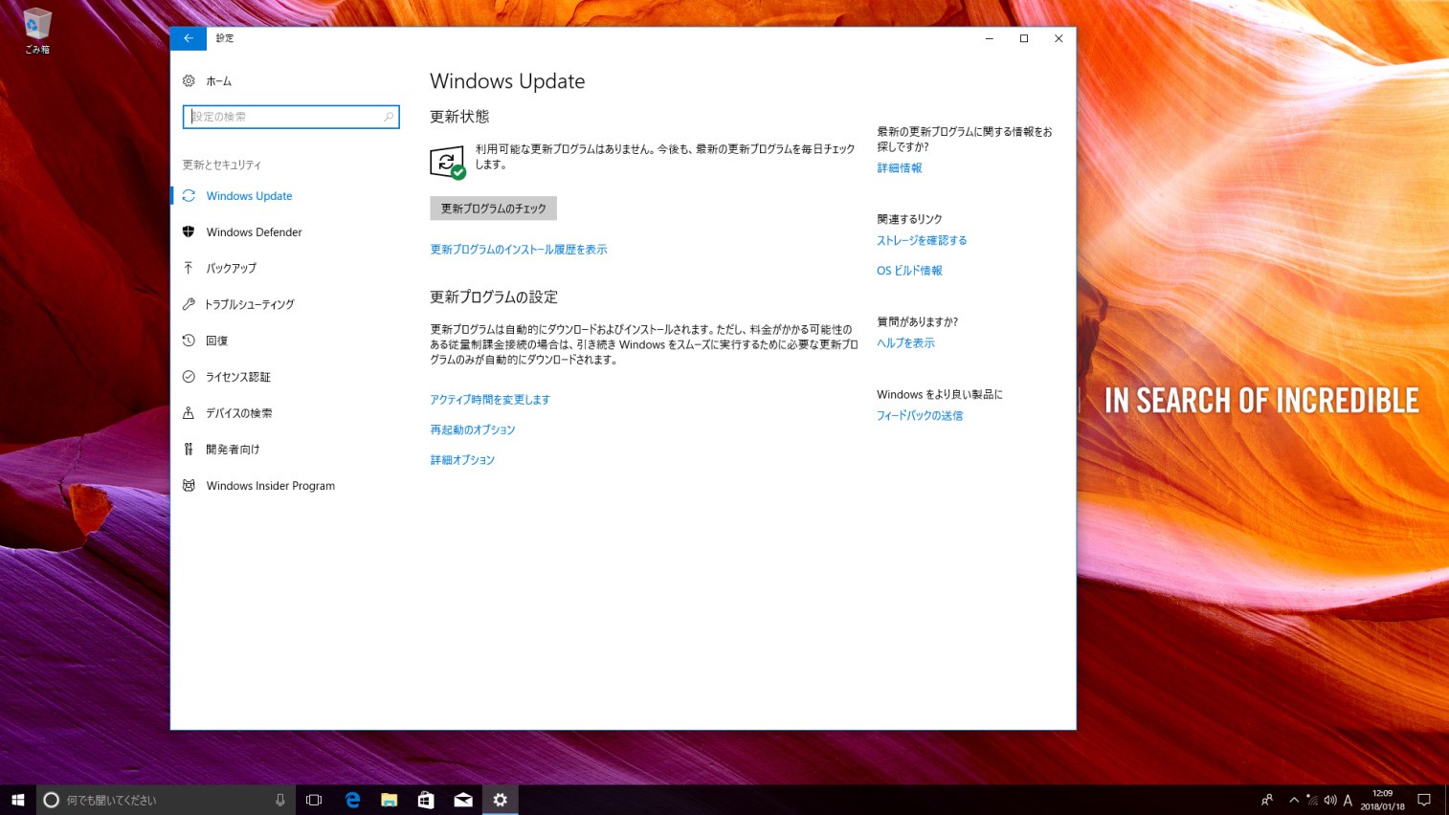
Task: Launch Microsoft Edge from the taskbar
Action: pos(352,800)
